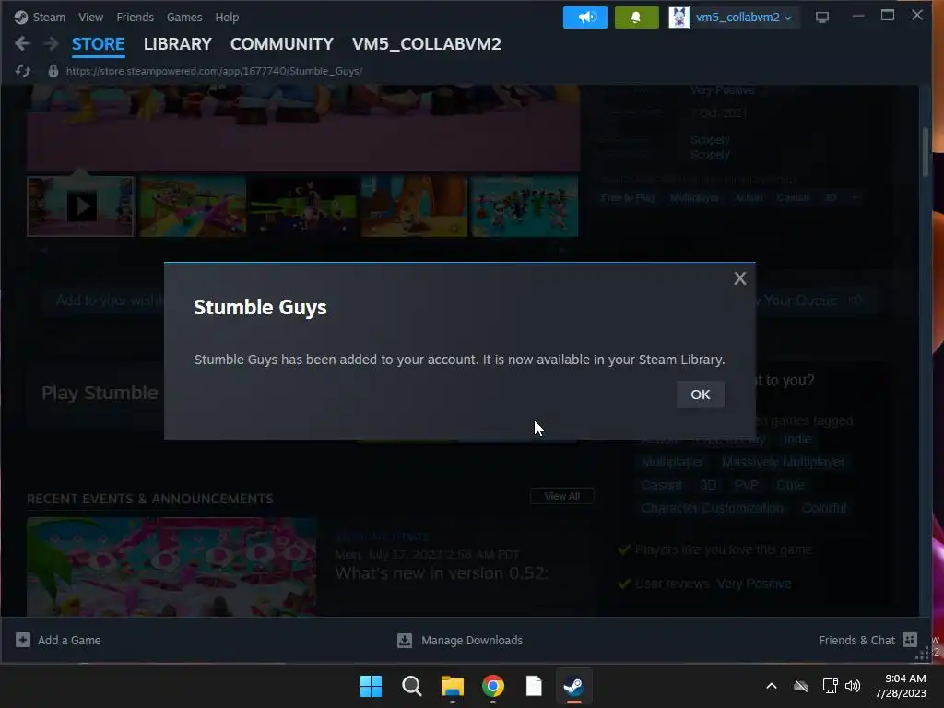
Task: Go back with the left arrow
Action: pyautogui.click(x=22, y=43)
